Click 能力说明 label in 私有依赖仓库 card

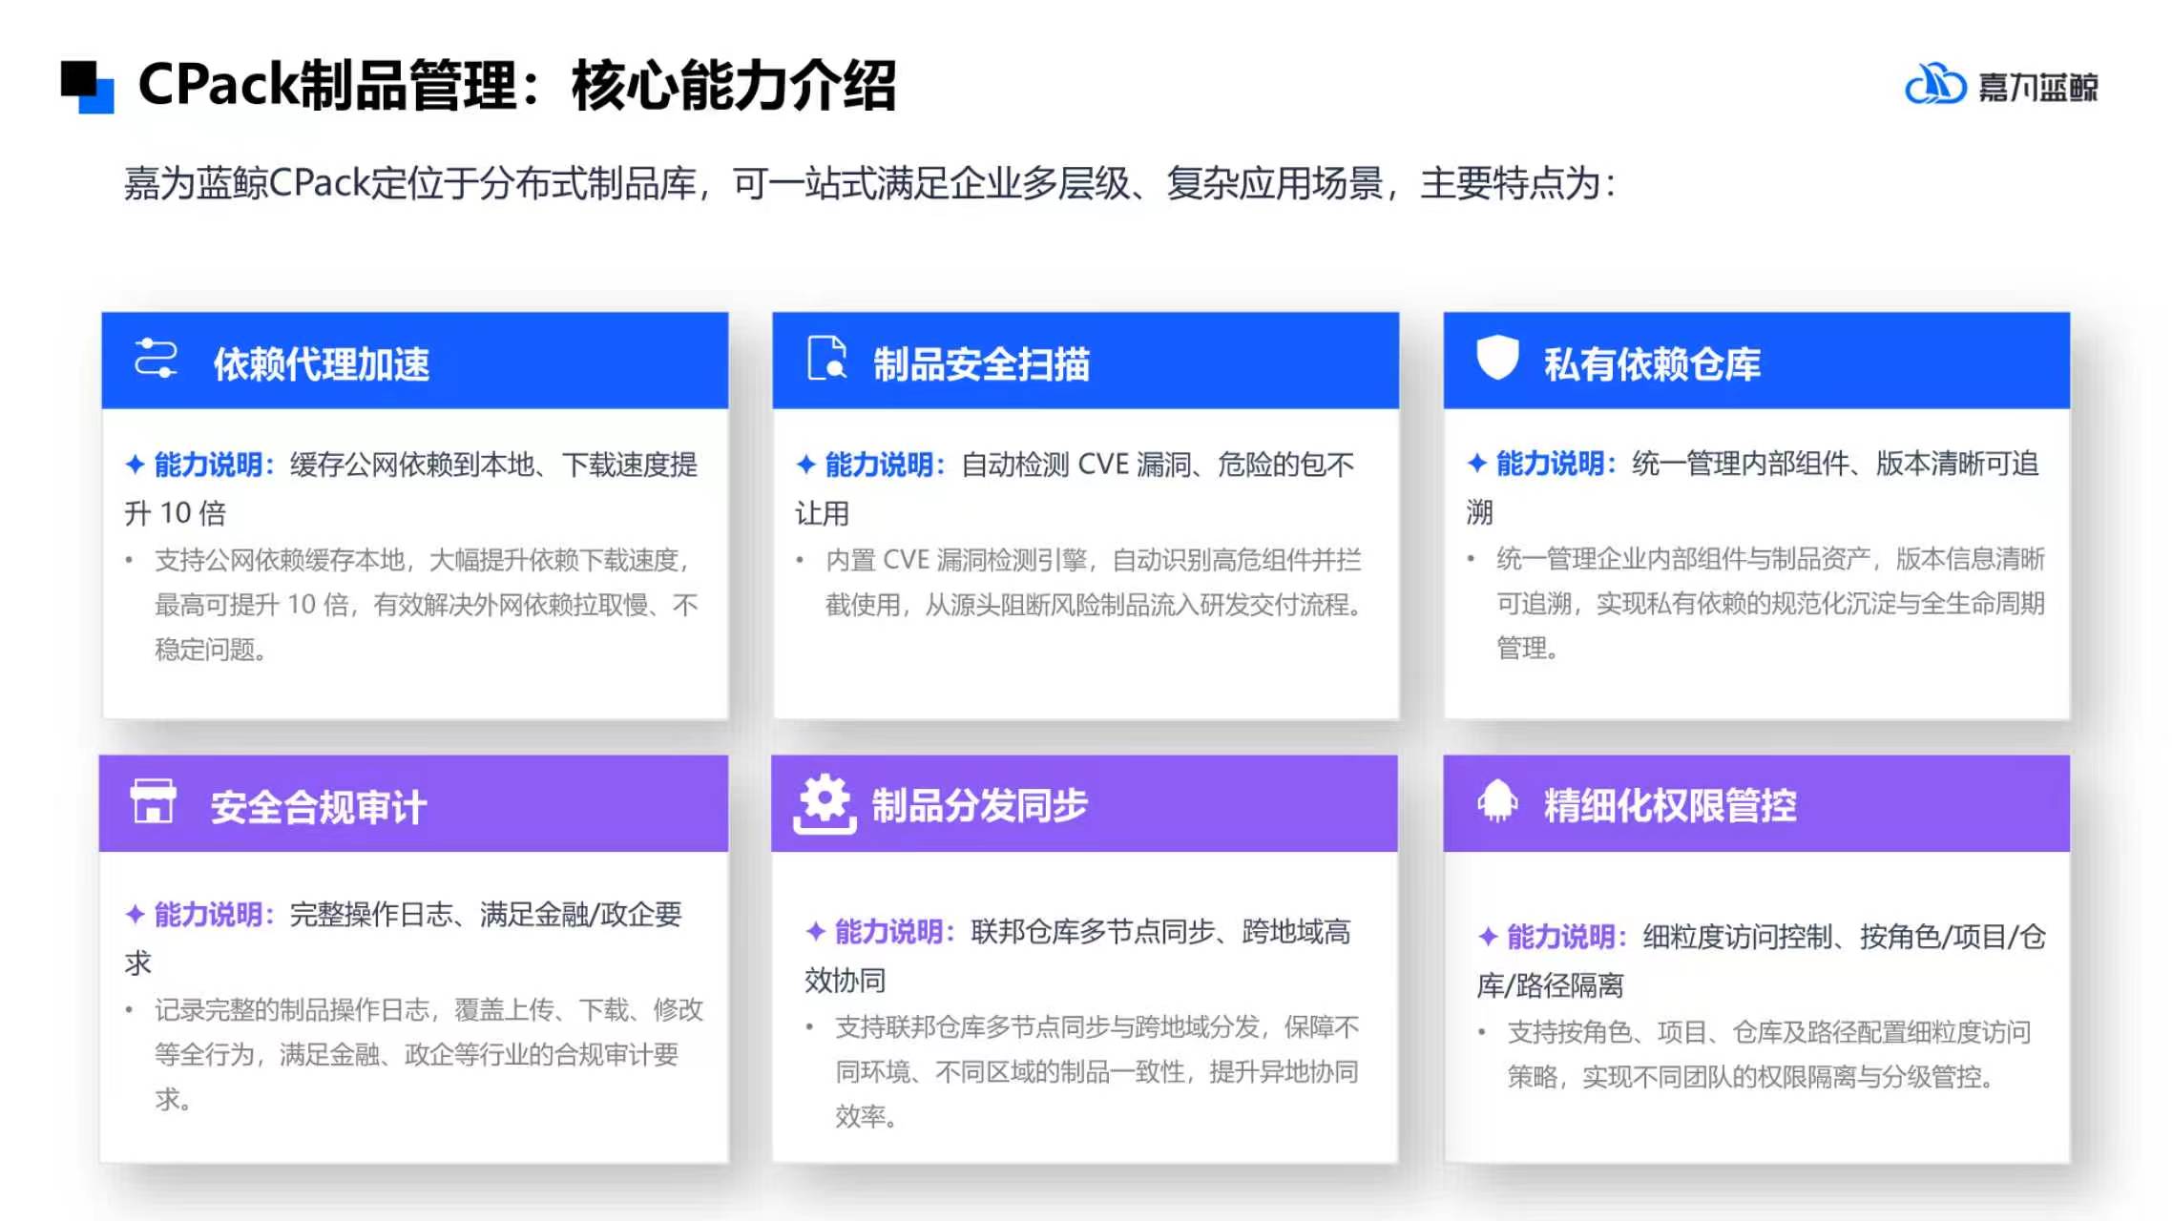[x=1557, y=464]
